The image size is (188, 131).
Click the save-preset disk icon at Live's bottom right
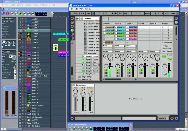pos(172,118)
